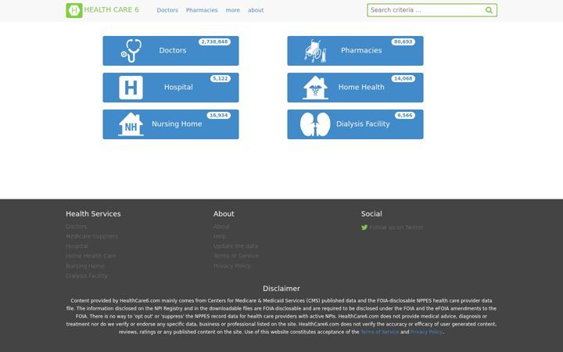Follow the footer Update the data link
This screenshot has height=352, width=563.
click(x=235, y=246)
